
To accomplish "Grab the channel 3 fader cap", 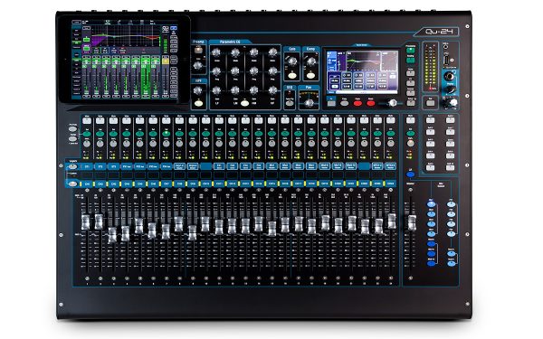I will (x=112, y=235).
